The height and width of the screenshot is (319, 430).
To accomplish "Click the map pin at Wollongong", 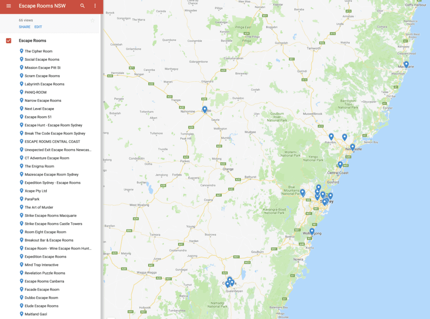I will click(x=312, y=231).
